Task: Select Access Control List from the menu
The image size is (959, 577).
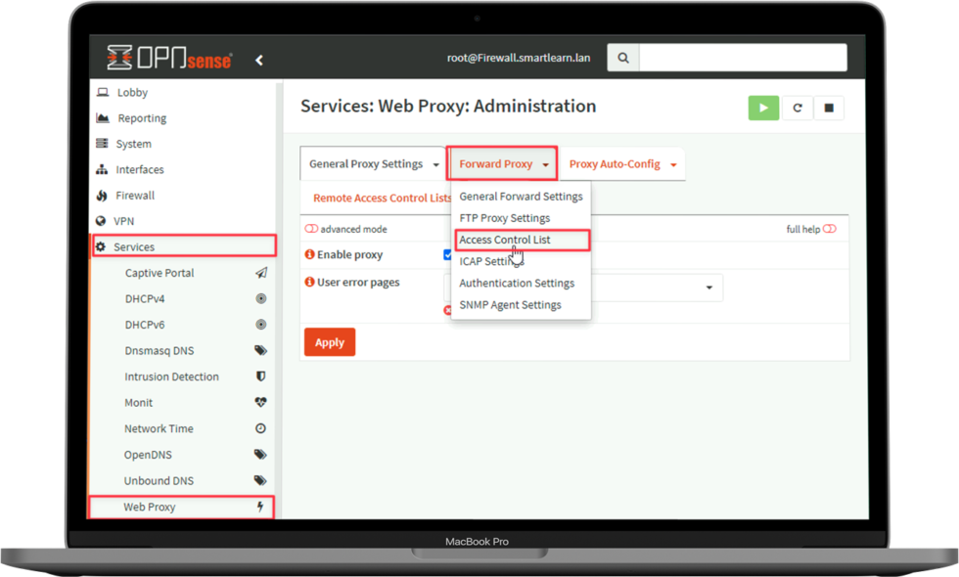Action: 505,240
